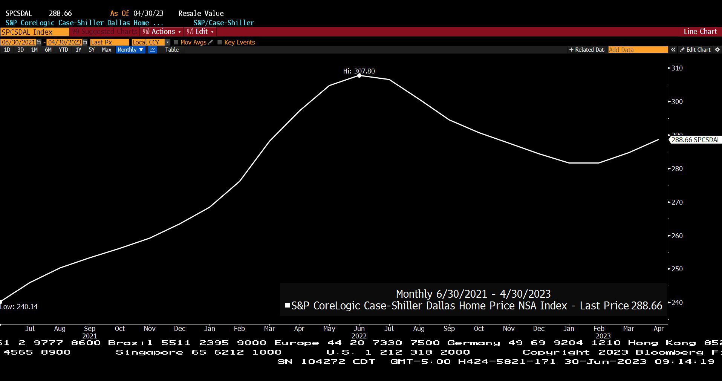Open the end date calendar picker
Screen dimensions: 722x381
pos(85,42)
